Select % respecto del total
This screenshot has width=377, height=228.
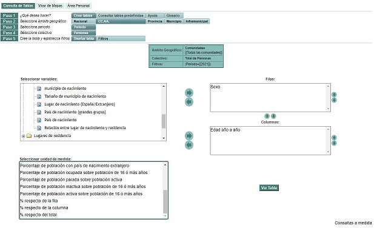click(38, 215)
